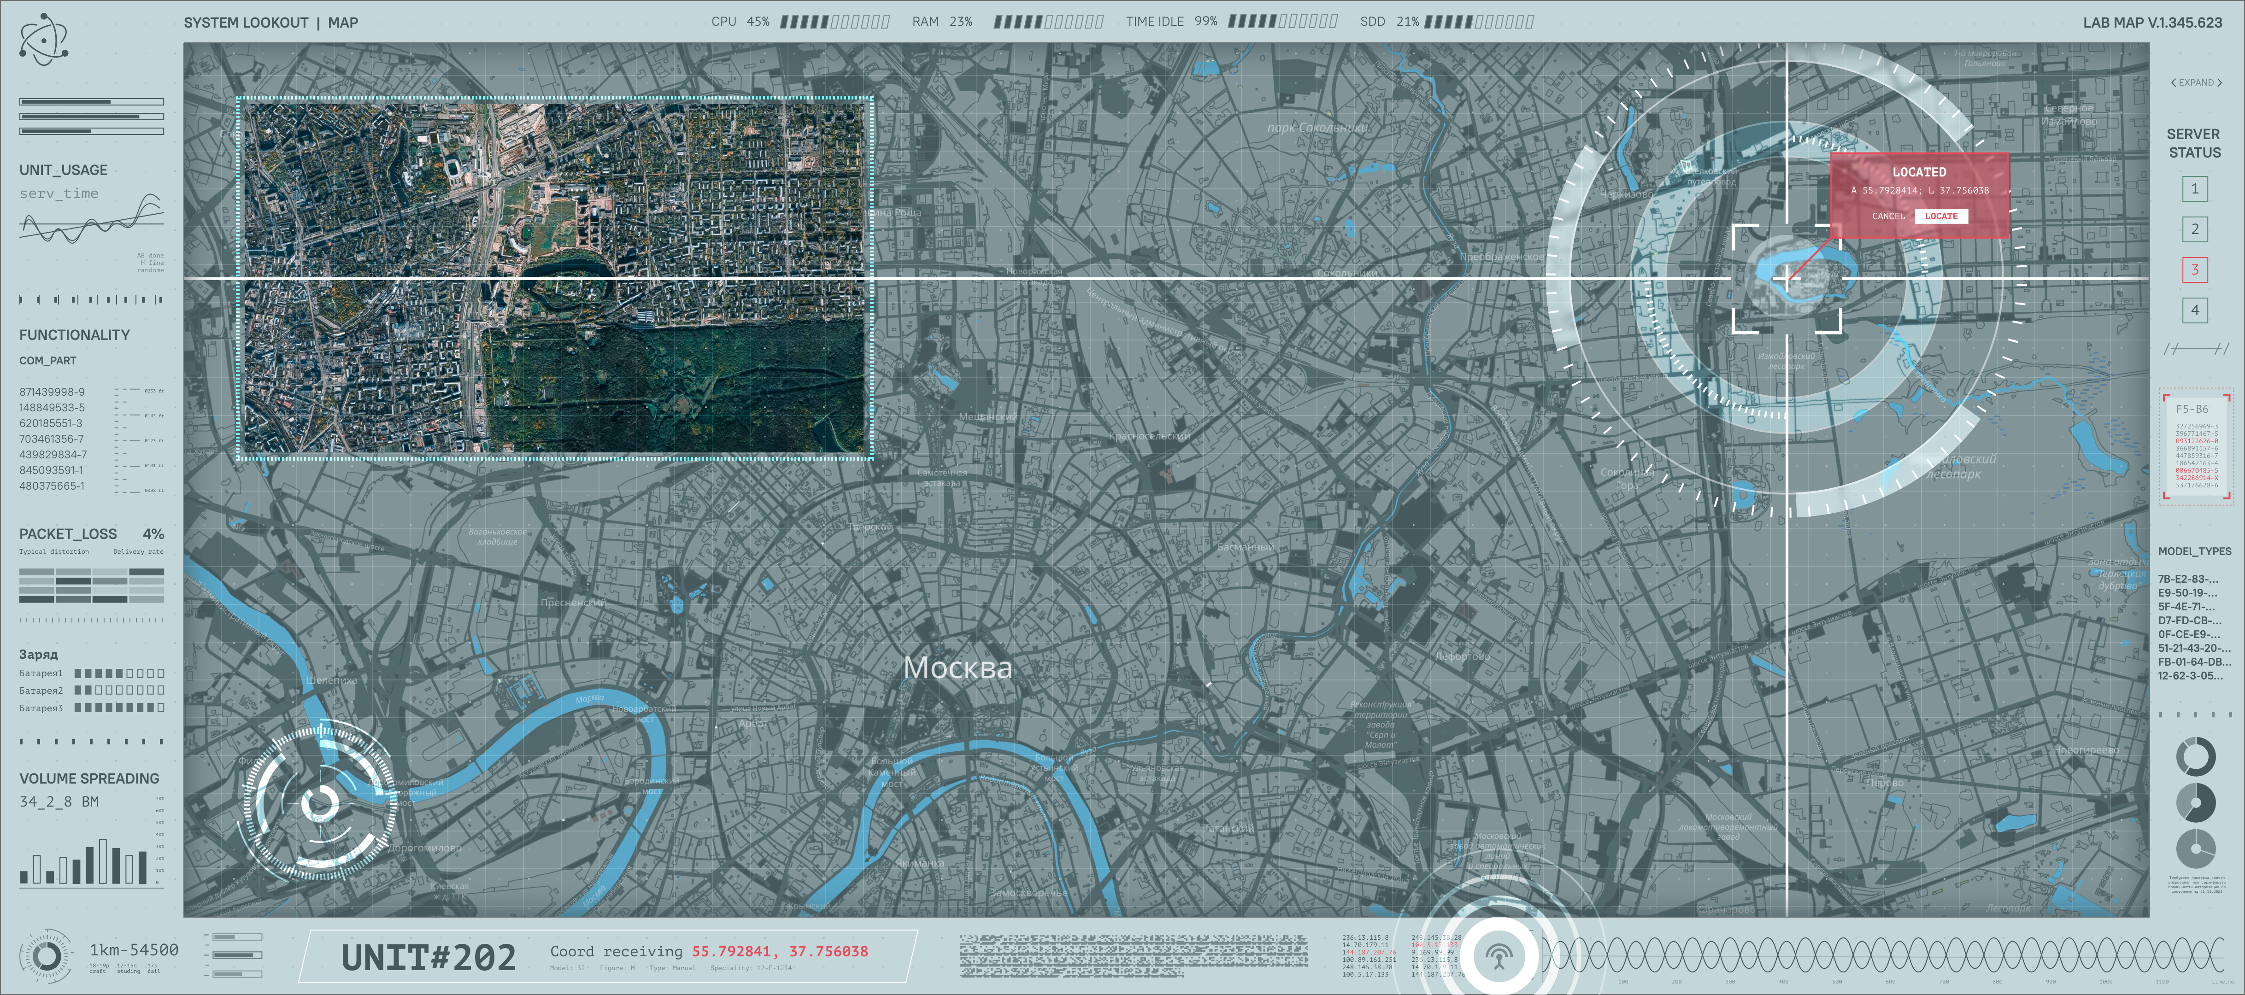This screenshot has width=2245, height=995.
Task: Click the right chevron beside EXPAND
Action: pyautogui.click(x=2219, y=83)
